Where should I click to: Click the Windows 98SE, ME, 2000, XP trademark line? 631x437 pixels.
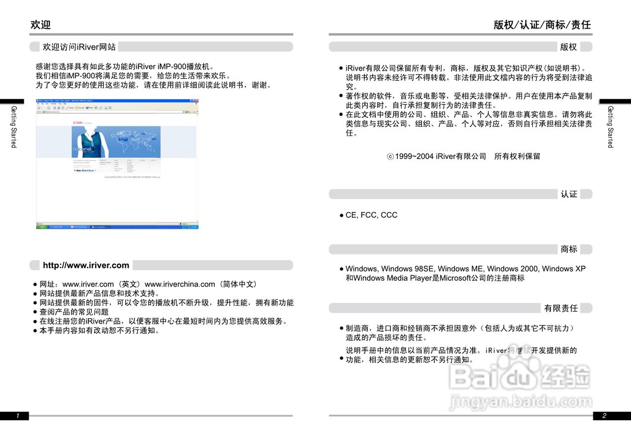[465, 269]
